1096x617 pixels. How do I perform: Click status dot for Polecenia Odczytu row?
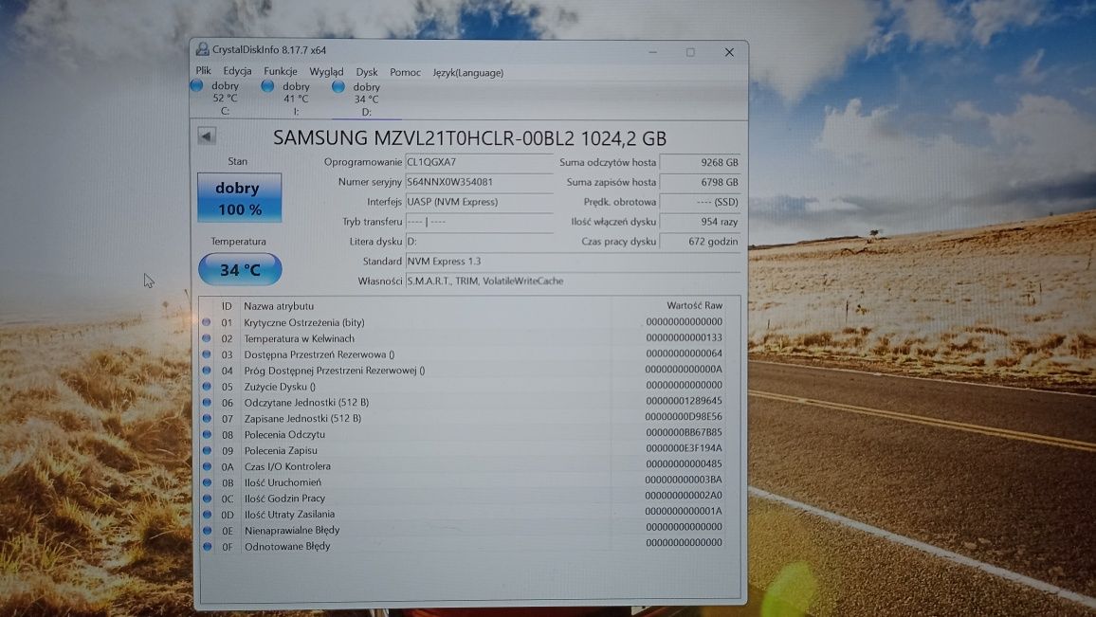[x=207, y=434]
